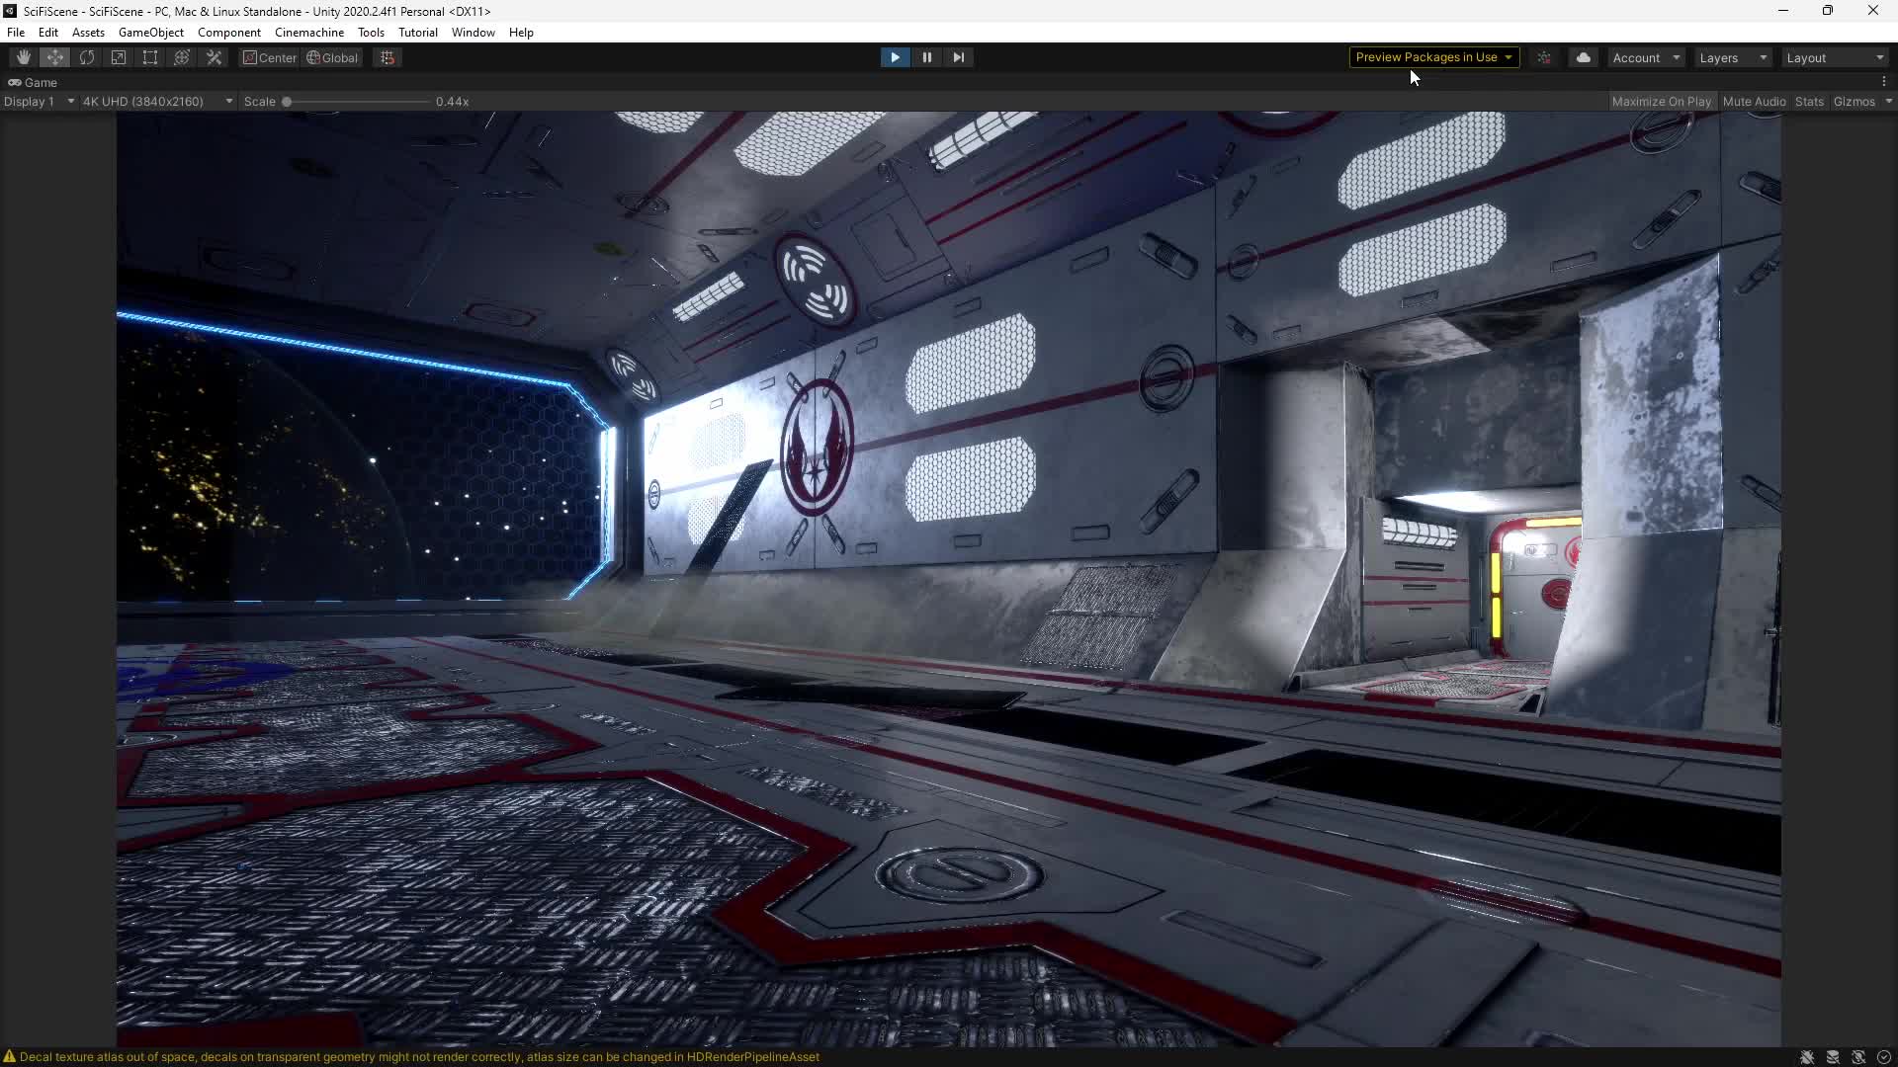Open the File menu
Viewport: 1898px width, 1067px height.
tap(16, 33)
